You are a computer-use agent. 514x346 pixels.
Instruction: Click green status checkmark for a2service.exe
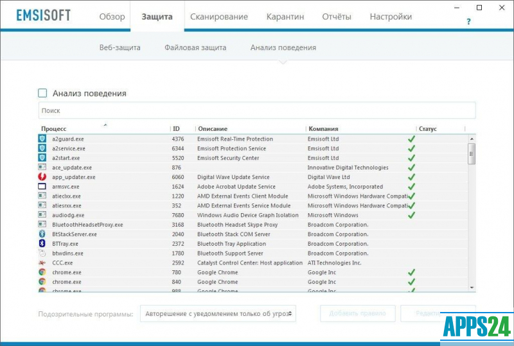411,148
